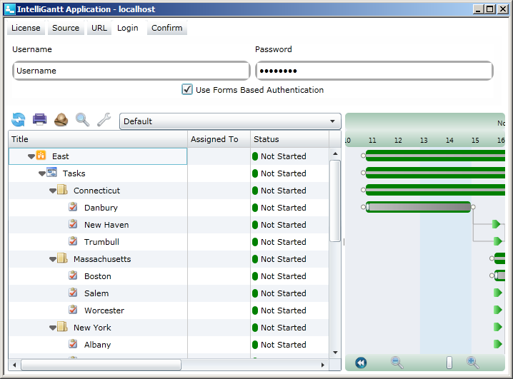The width and height of the screenshot is (513, 379).
Task: Click the Gantt zoom in magnifier
Action: [x=473, y=363]
